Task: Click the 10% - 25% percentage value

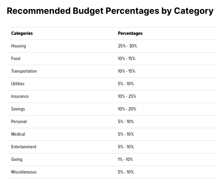Action: pos(127,96)
